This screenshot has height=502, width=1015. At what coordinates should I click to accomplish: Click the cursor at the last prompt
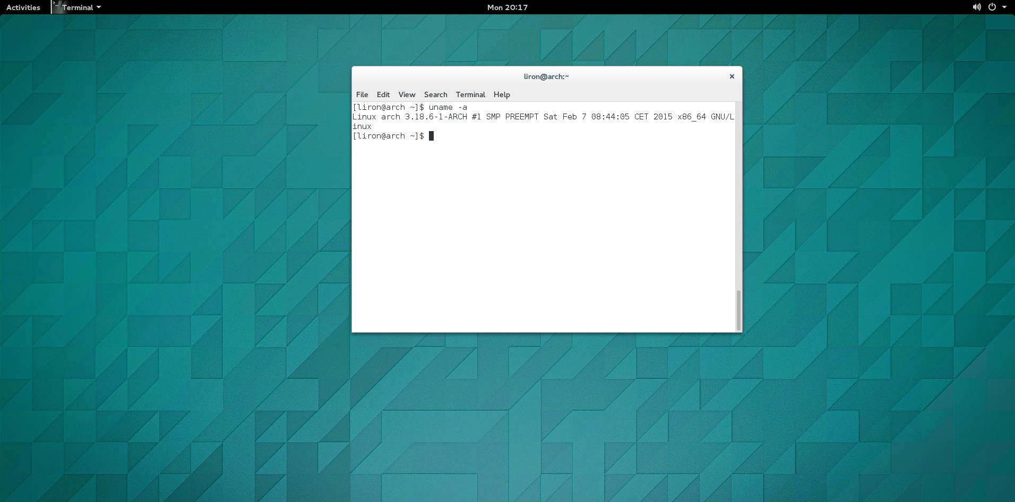pyautogui.click(x=431, y=136)
